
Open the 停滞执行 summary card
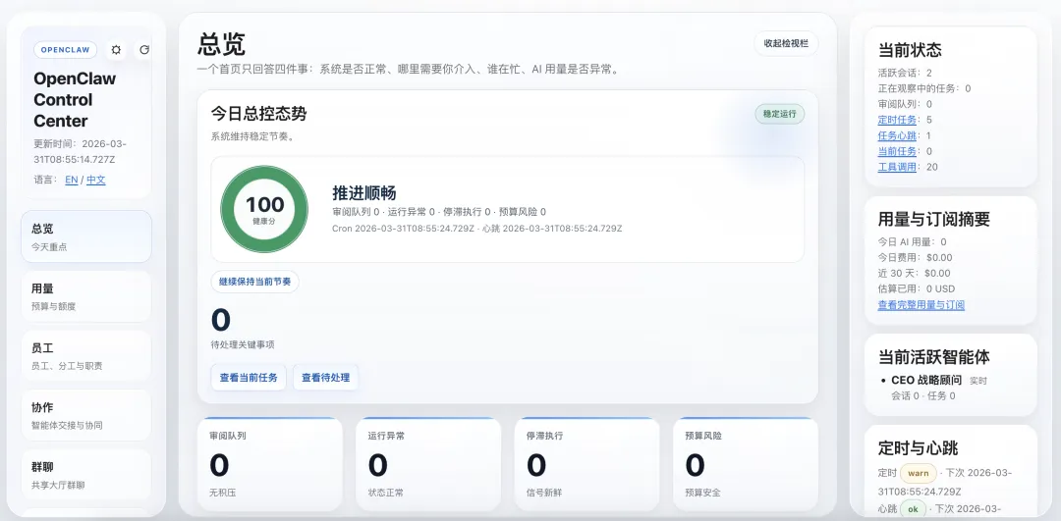pyautogui.click(x=586, y=464)
